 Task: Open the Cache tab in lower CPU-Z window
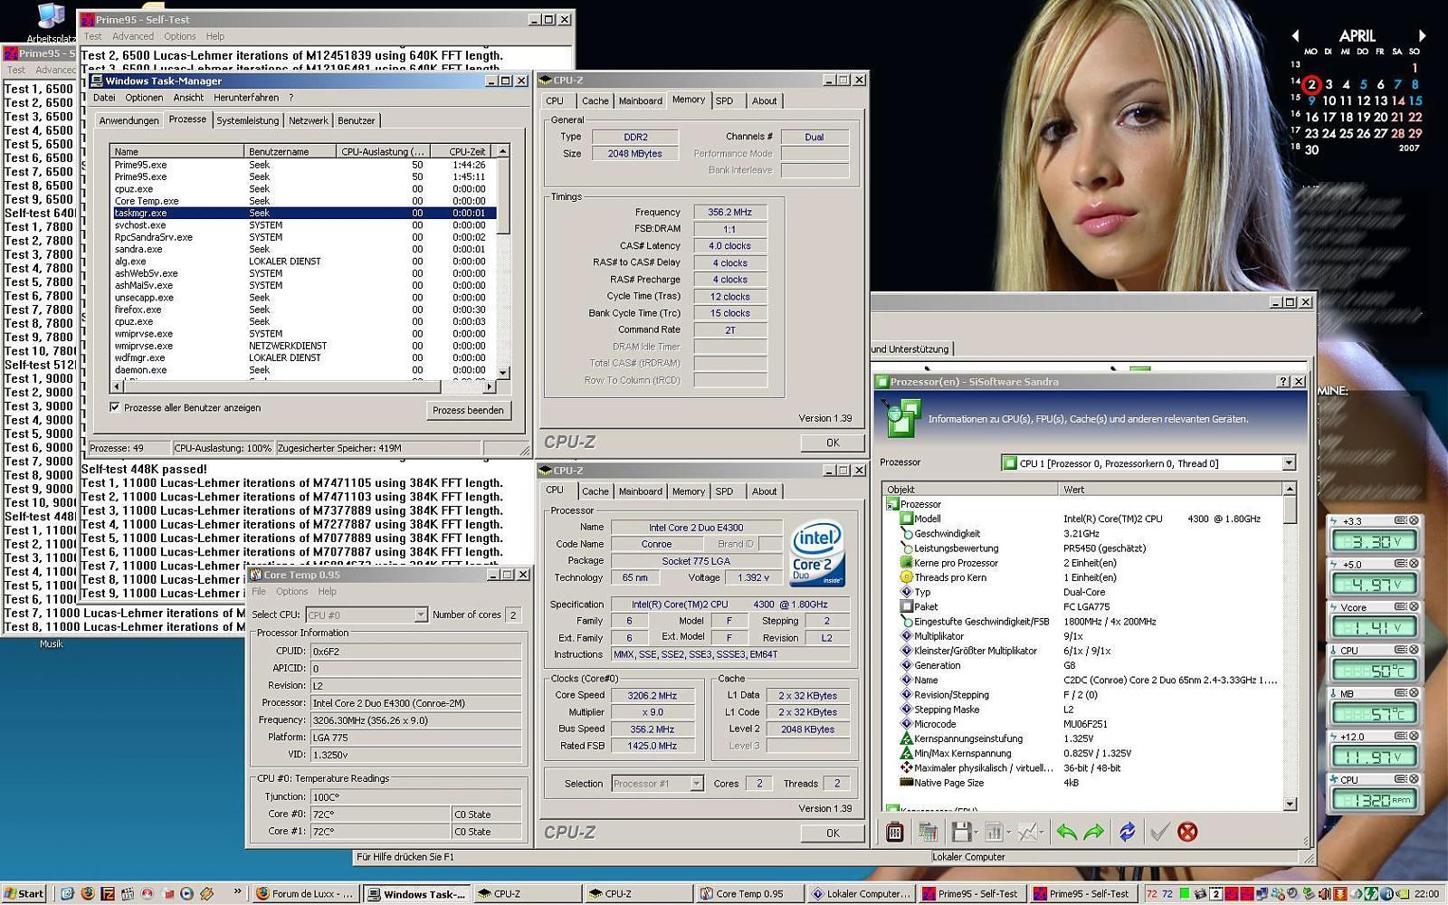tap(595, 491)
